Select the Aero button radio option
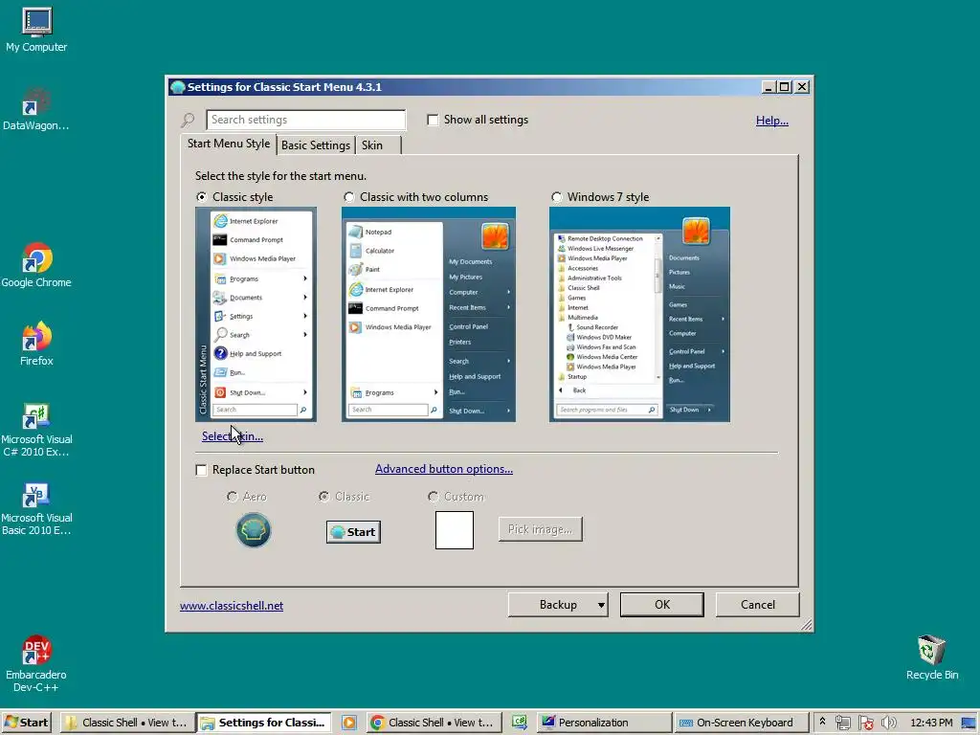This screenshot has height=735, width=980. (x=232, y=497)
